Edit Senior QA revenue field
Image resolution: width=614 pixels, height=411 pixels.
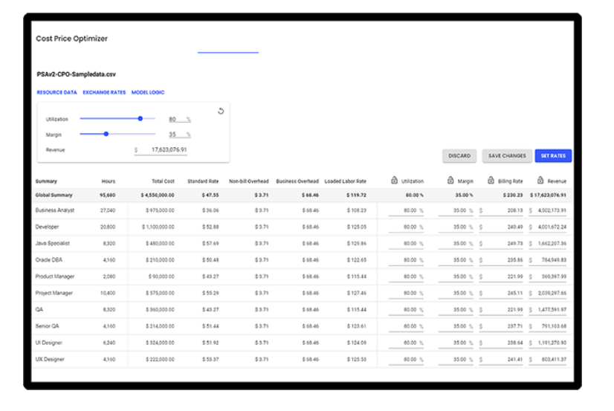coord(548,326)
